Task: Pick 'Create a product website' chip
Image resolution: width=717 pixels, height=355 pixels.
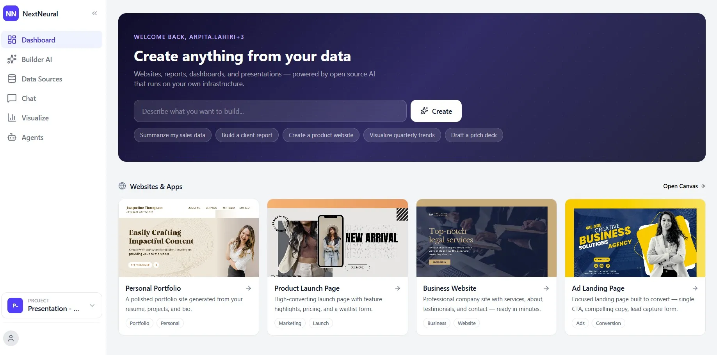Action: (321, 135)
